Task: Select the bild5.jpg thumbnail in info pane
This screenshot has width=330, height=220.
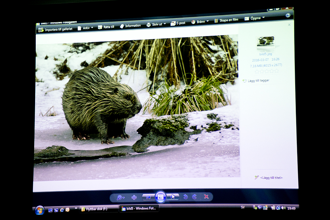Action: pos(266,42)
